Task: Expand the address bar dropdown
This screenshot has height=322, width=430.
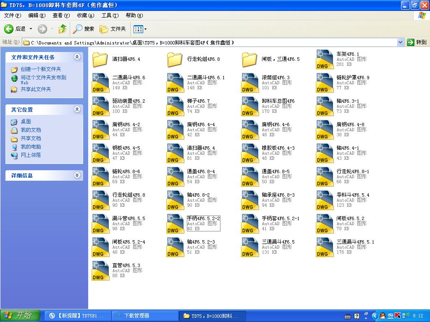Action: coord(400,42)
